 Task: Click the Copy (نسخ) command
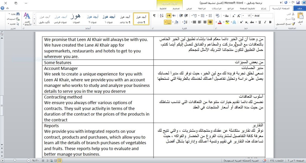tap(290, 19)
